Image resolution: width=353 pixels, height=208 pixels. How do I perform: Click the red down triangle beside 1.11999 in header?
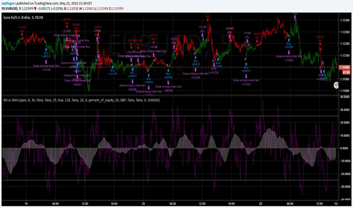[35, 9]
